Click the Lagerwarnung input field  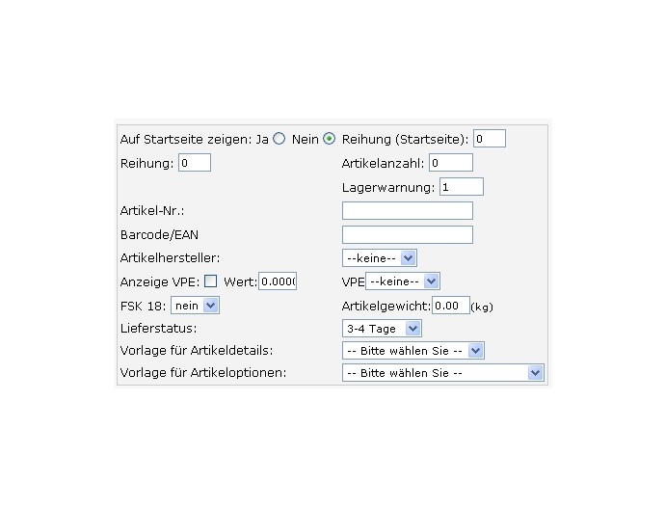(462, 187)
